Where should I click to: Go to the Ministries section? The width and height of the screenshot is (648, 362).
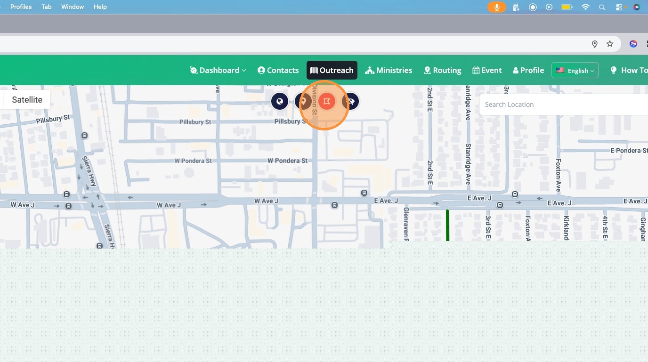tap(389, 70)
